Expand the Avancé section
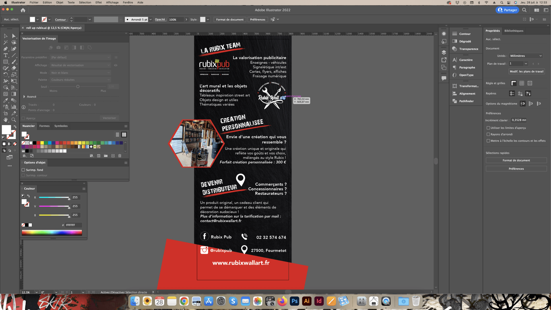551x310 pixels. point(24,97)
